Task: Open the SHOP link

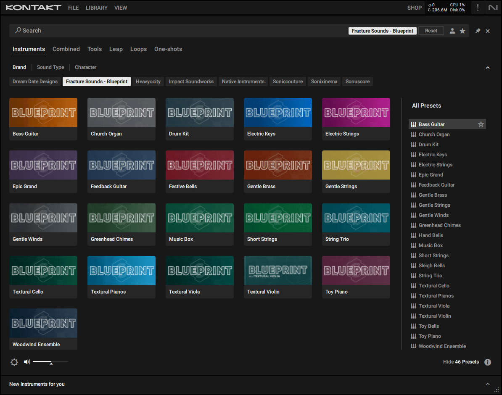Action: (x=414, y=8)
